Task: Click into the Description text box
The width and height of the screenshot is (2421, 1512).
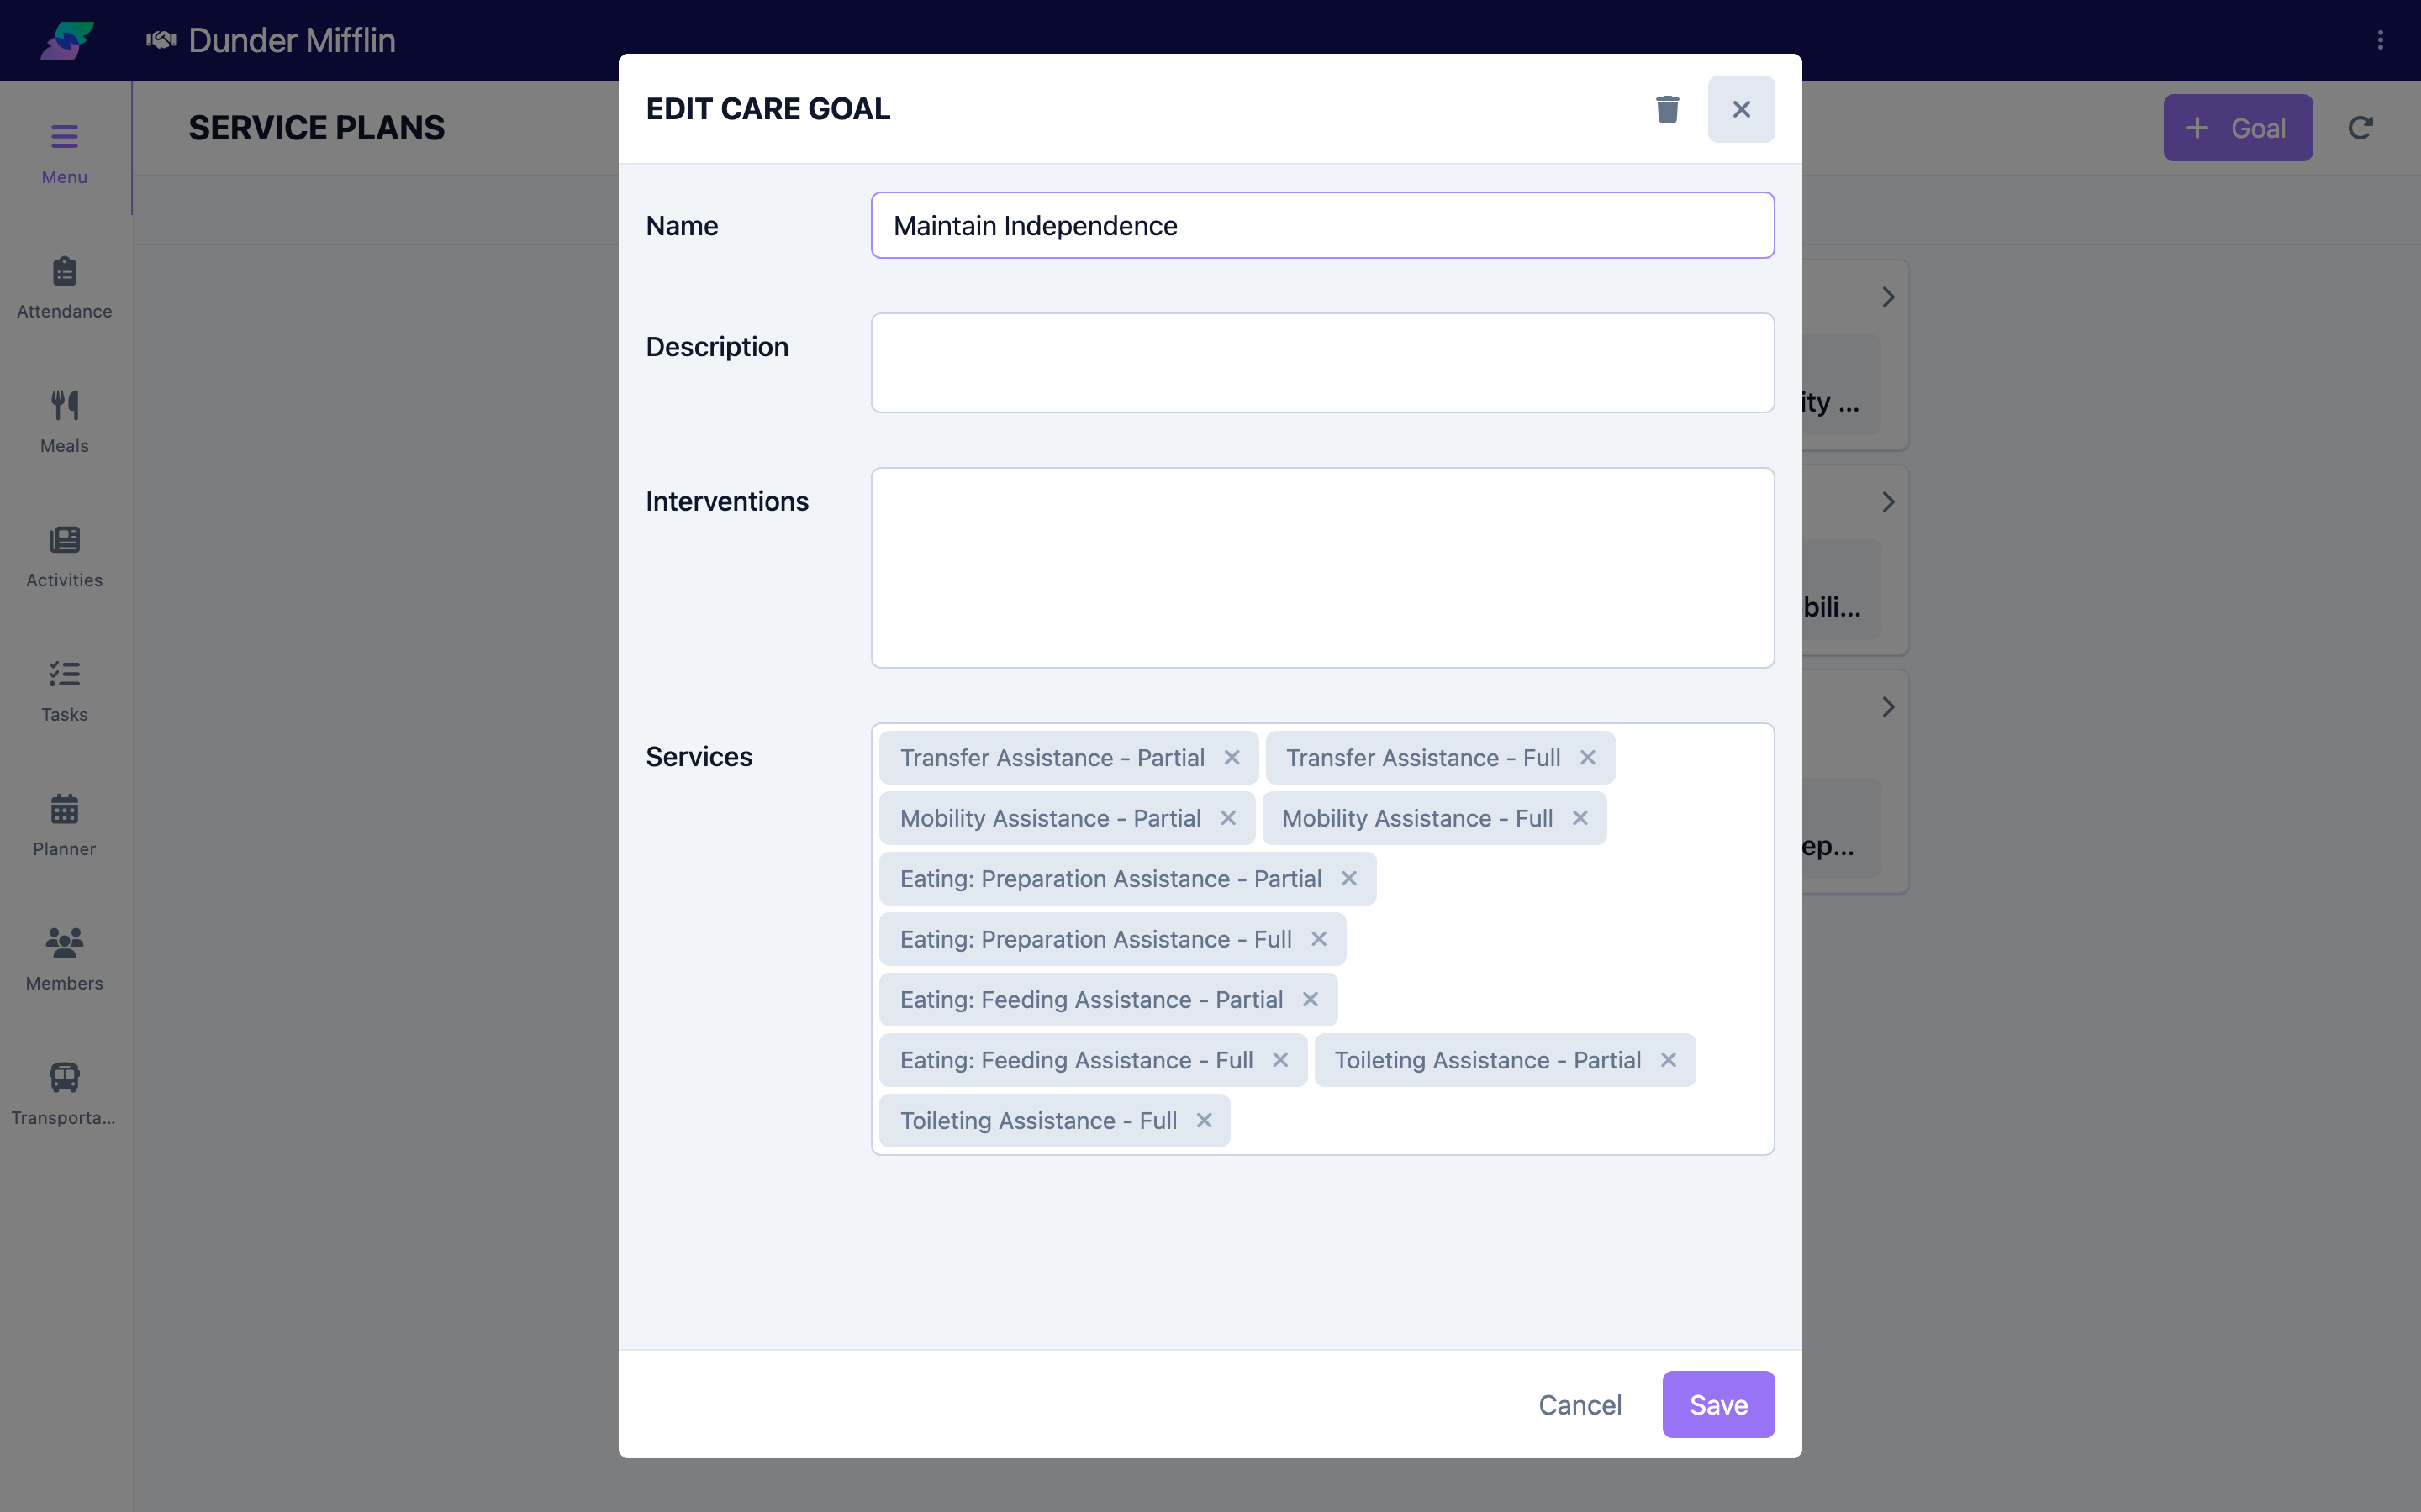Action: click(1322, 363)
